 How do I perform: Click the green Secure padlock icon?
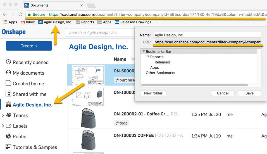tap(29, 15)
